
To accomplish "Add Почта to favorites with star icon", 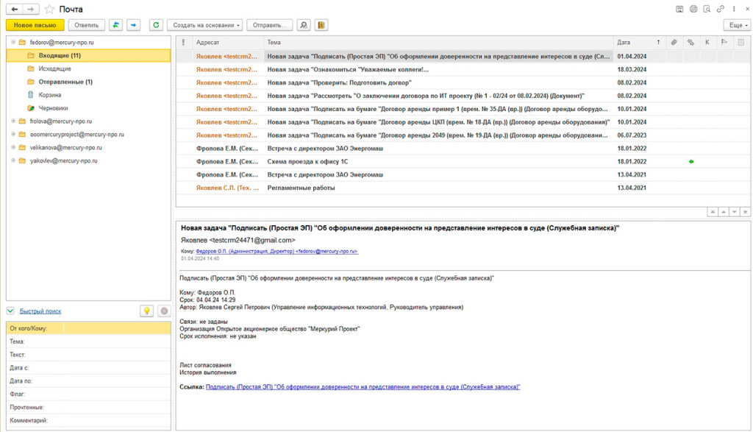I will (x=49, y=10).
